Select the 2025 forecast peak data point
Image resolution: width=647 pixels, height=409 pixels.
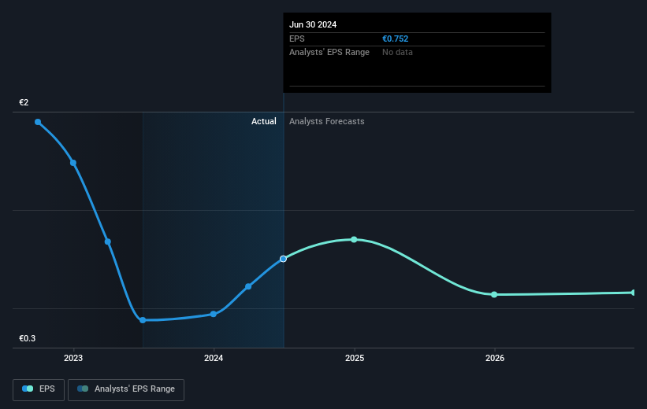coord(354,239)
